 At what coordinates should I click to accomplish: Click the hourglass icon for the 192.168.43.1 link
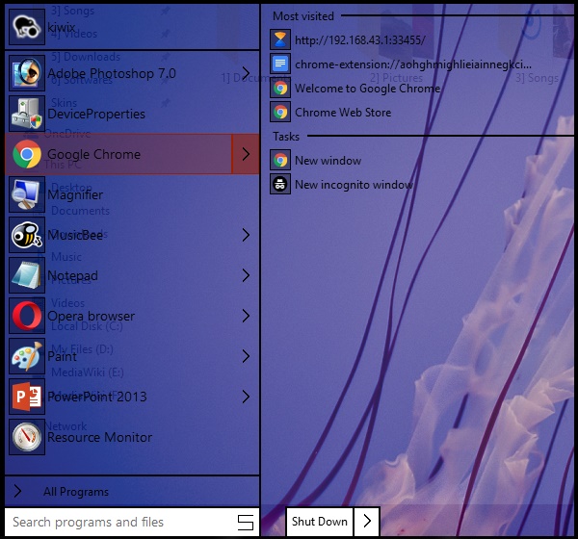pyautogui.click(x=280, y=39)
